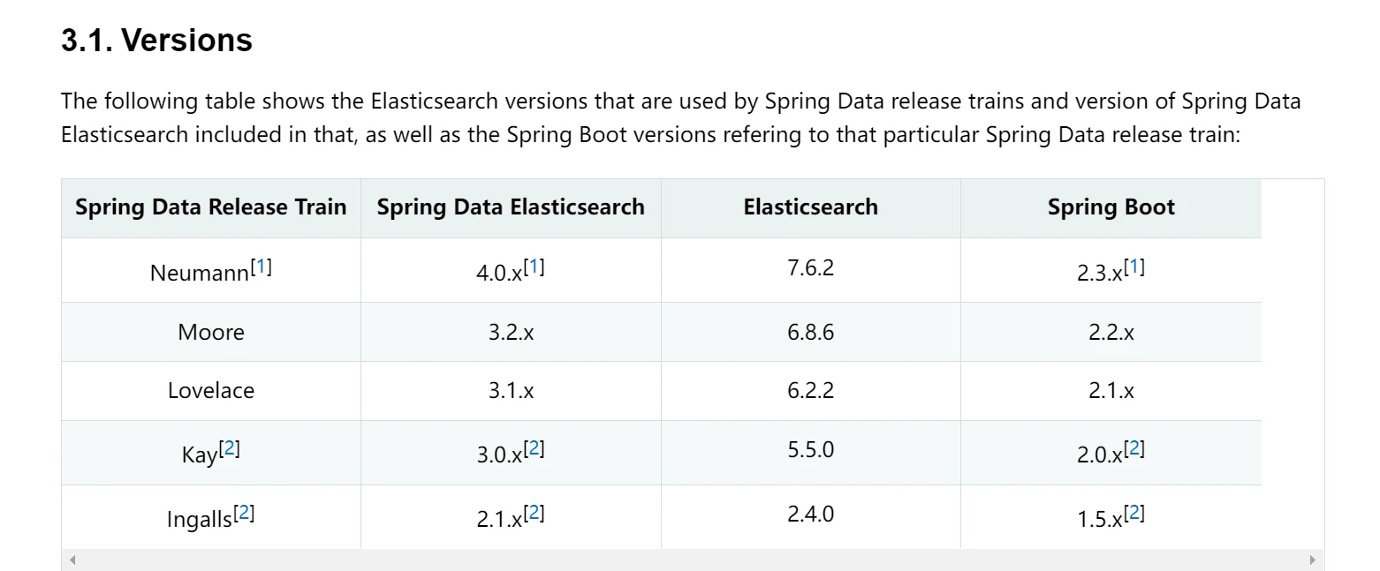Select the Spring Data Release Train header
Viewport: 1380px width, 571px height.
pos(211,208)
